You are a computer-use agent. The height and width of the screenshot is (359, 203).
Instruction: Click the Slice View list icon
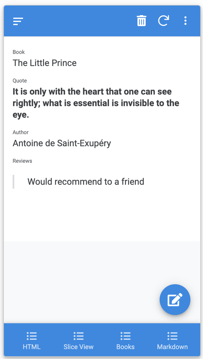(x=79, y=336)
